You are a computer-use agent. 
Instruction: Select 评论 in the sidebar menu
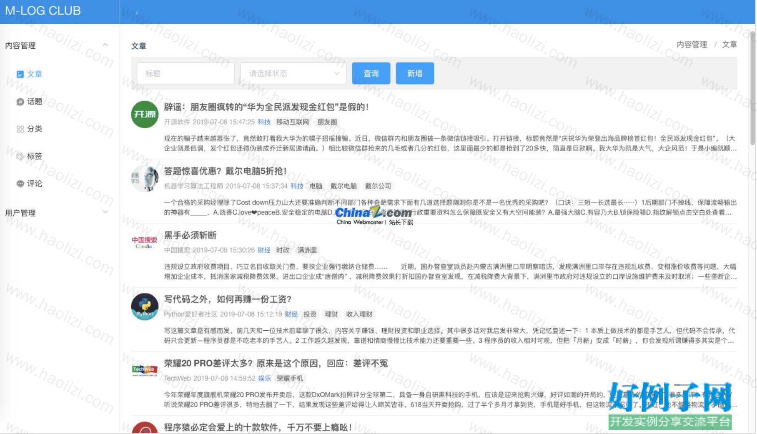[35, 184]
